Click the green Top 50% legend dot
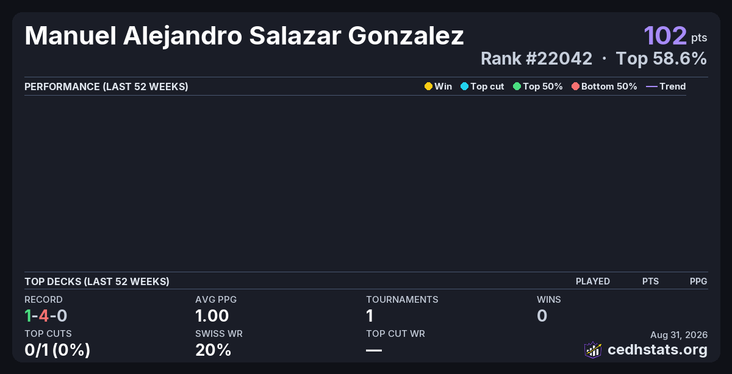The height and width of the screenshot is (374, 732). [x=517, y=86]
